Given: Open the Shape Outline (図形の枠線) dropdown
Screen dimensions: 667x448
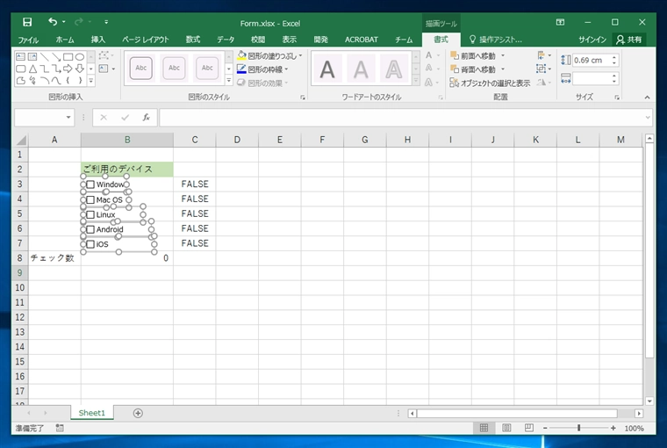Looking at the screenshot, I should point(286,69).
